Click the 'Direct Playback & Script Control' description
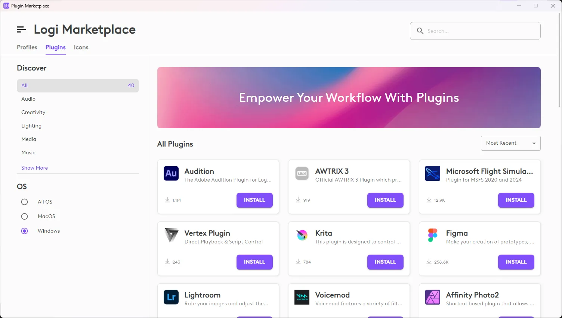Image resolution: width=562 pixels, height=318 pixels. point(223,242)
